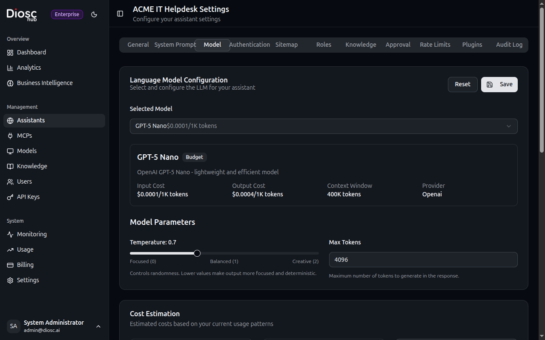This screenshot has width=545, height=340.
Task: Collapse the sidebar using the panel toggle
Action: click(120, 14)
